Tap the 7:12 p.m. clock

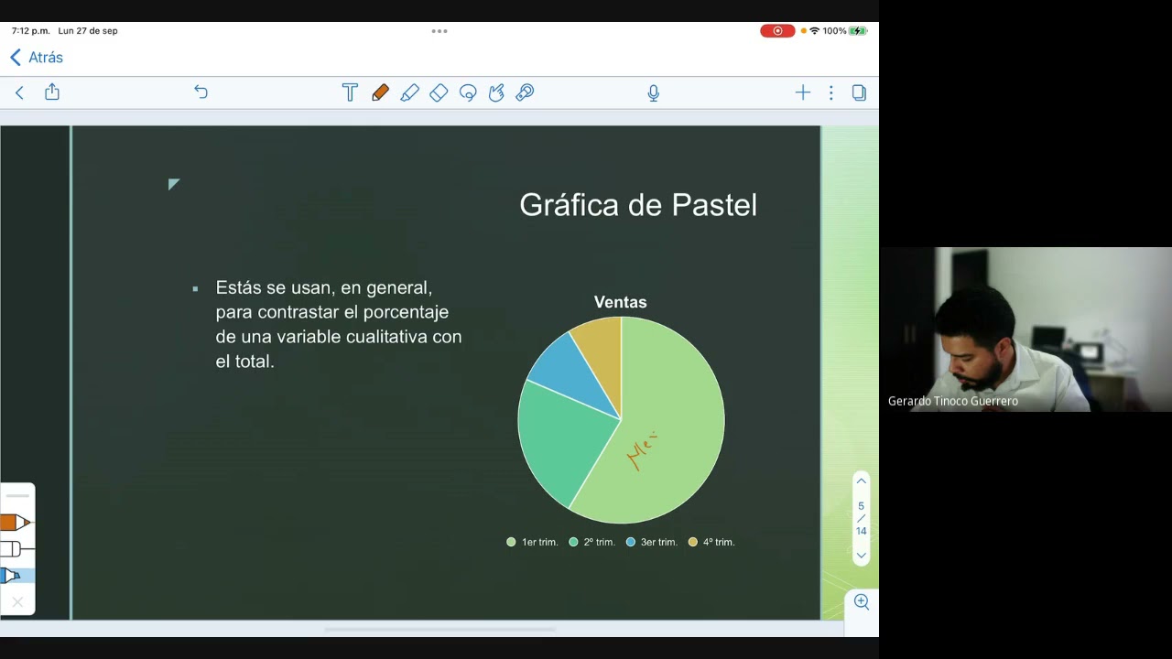[x=30, y=31]
